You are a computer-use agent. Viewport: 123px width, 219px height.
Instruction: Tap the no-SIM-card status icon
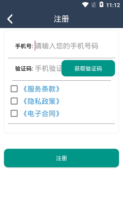tap(94, 5)
